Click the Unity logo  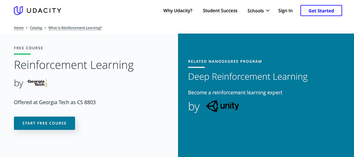click(222, 106)
